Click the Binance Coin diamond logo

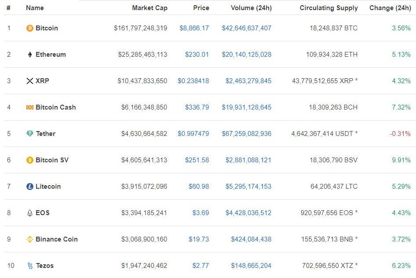point(30,239)
